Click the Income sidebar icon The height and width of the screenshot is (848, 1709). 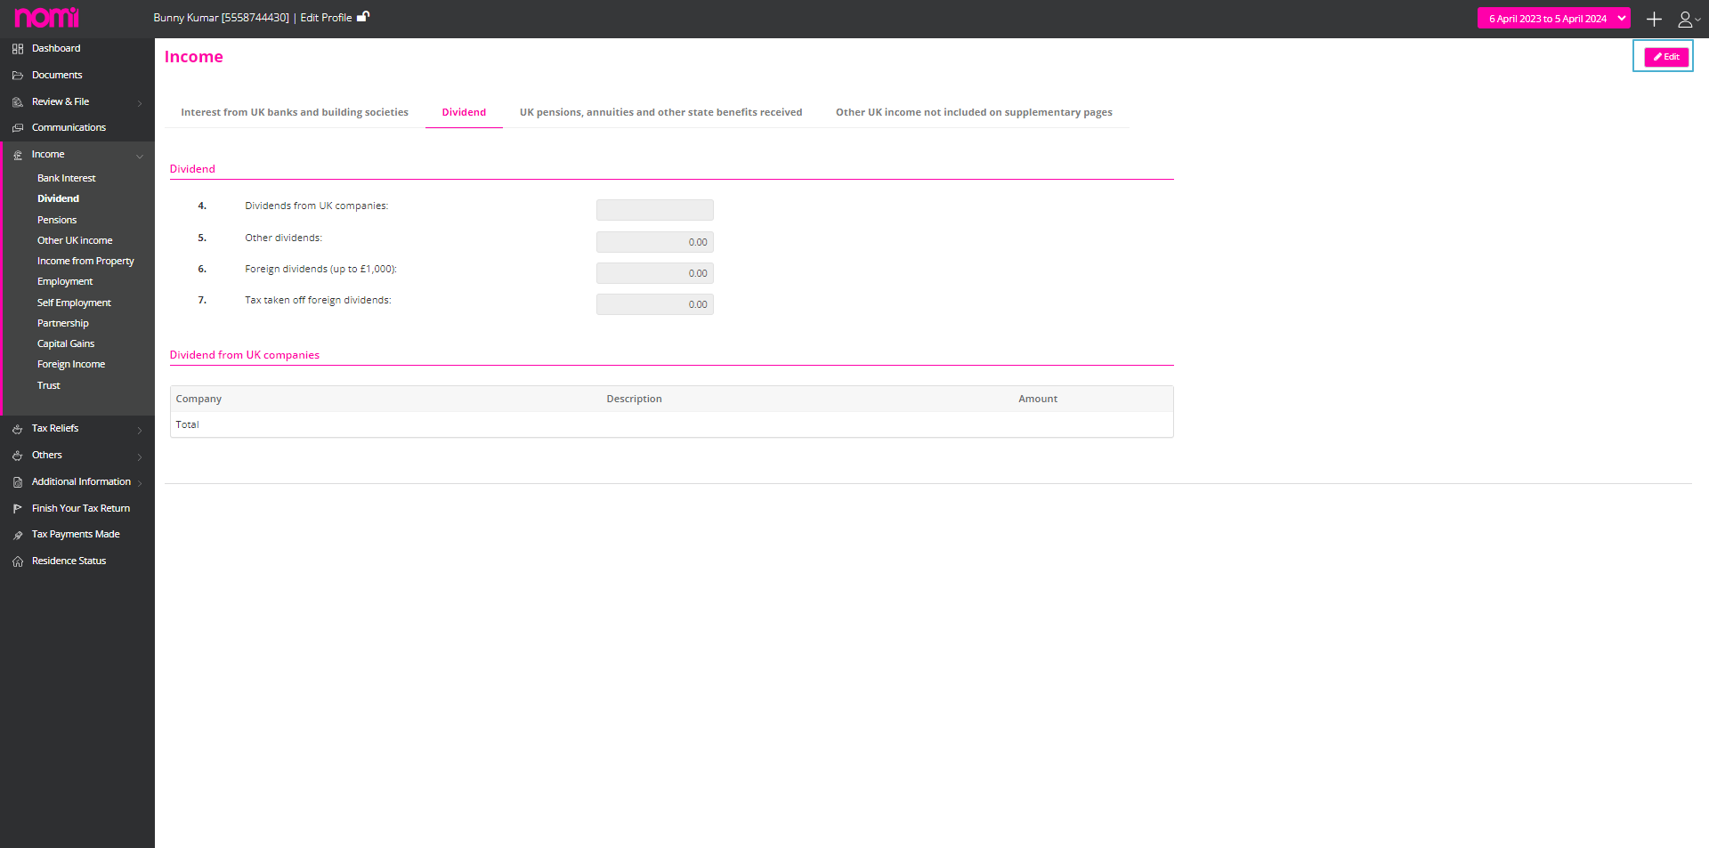point(18,155)
